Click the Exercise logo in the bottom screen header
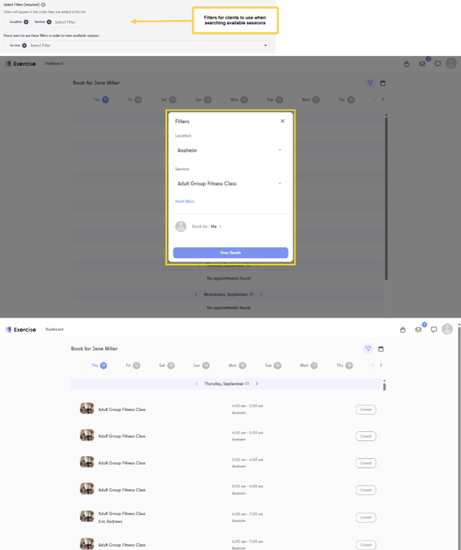461x550 pixels. click(21, 329)
